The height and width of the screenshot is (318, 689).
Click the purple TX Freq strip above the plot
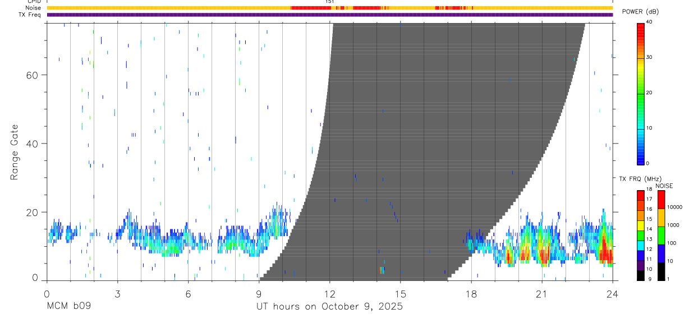click(329, 15)
